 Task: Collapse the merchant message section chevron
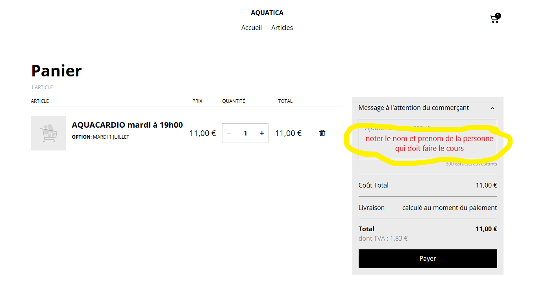492,108
